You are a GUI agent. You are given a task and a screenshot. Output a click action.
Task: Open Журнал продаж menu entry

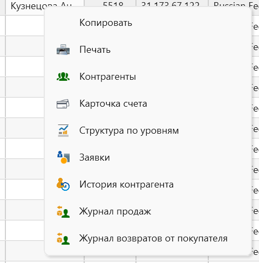(147, 211)
